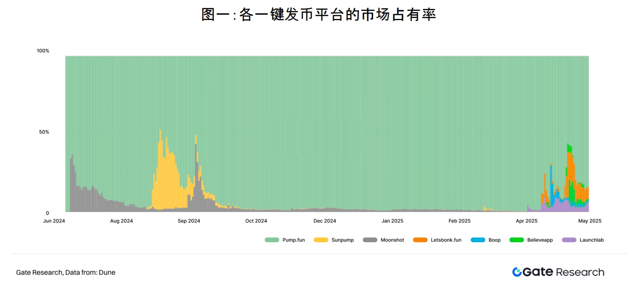Click the Sunpump yellow legend swatch
633x287 pixels.
pos(321,240)
